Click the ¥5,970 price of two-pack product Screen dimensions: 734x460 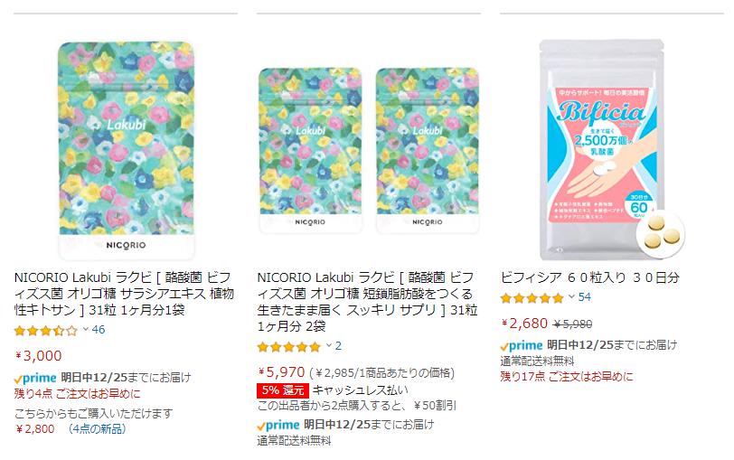[x=281, y=372]
